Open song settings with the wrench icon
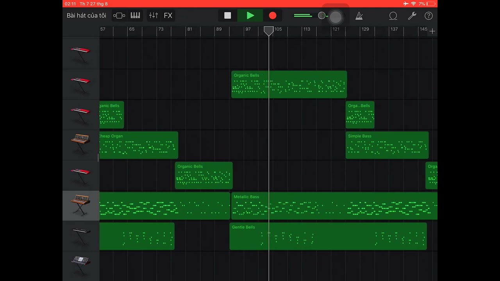This screenshot has height=281, width=500. click(x=412, y=16)
